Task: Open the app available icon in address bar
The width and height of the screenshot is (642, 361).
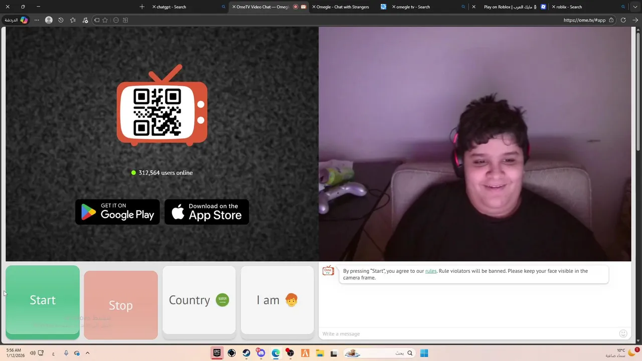Action: 125,20
